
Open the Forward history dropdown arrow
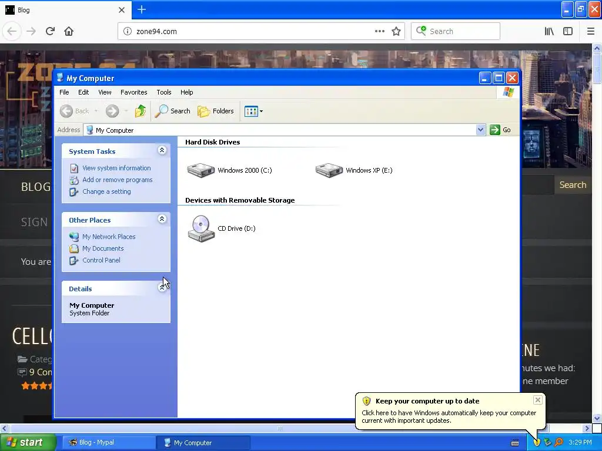(126, 111)
